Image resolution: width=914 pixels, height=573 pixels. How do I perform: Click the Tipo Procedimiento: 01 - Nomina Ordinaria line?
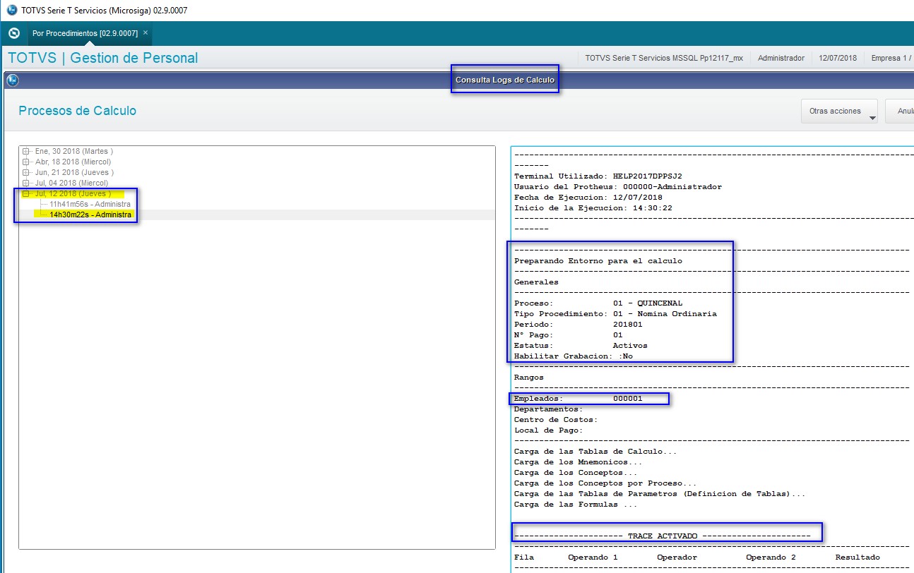615,314
